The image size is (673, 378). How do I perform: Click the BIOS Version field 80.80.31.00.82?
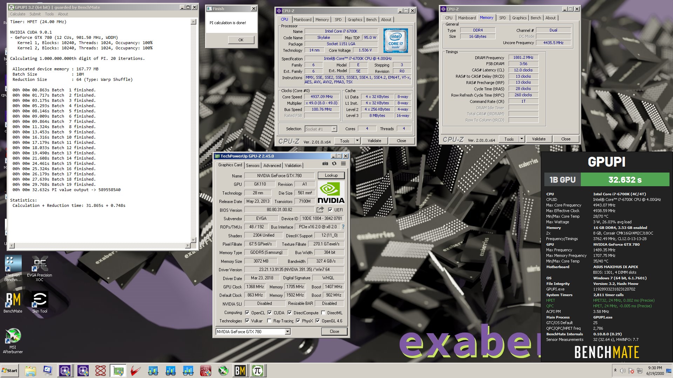[x=279, y=210]
